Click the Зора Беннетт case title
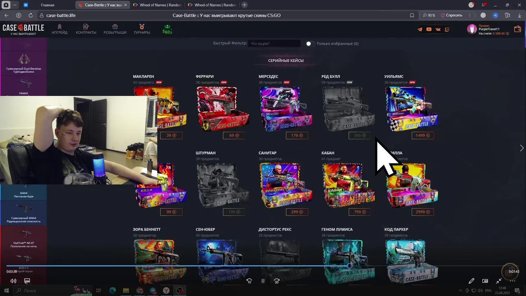526x296 pixels. click(x=147, y=229)
